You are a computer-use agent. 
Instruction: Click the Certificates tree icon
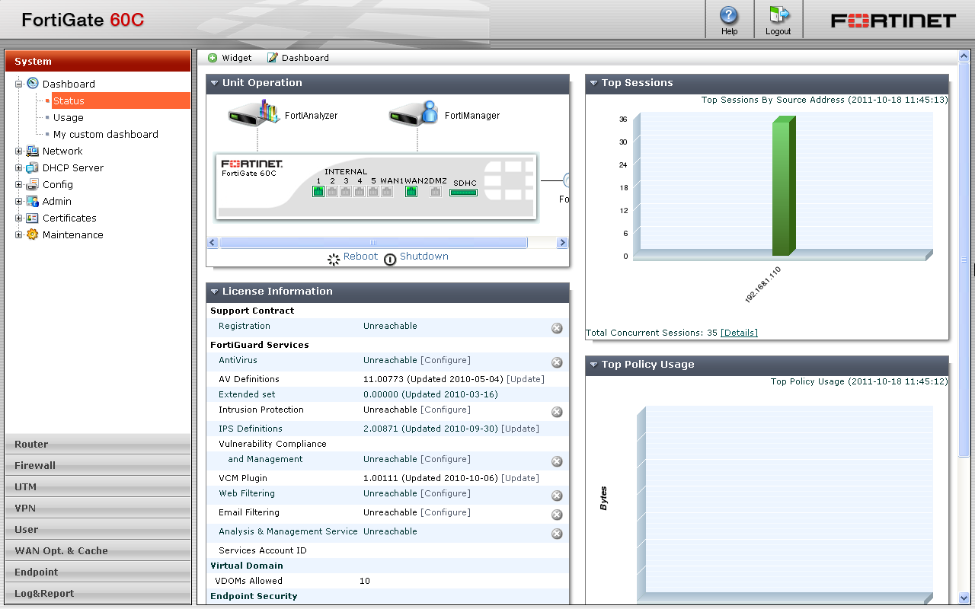click(x=32, y=218)
